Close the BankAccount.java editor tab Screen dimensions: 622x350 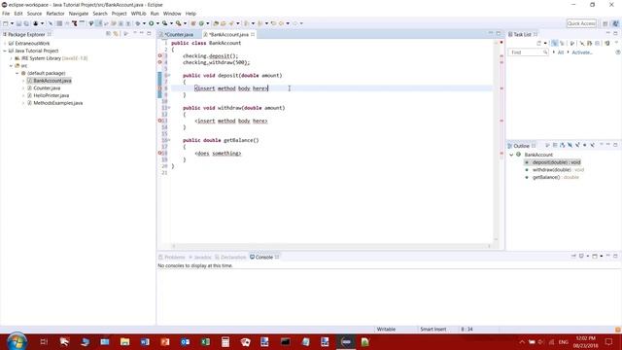point(253,35)
